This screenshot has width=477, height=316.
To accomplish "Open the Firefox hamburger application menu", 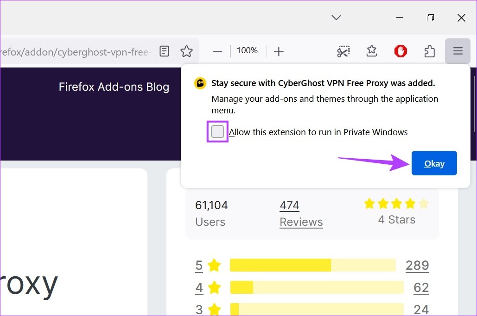I will pos(458,51).
